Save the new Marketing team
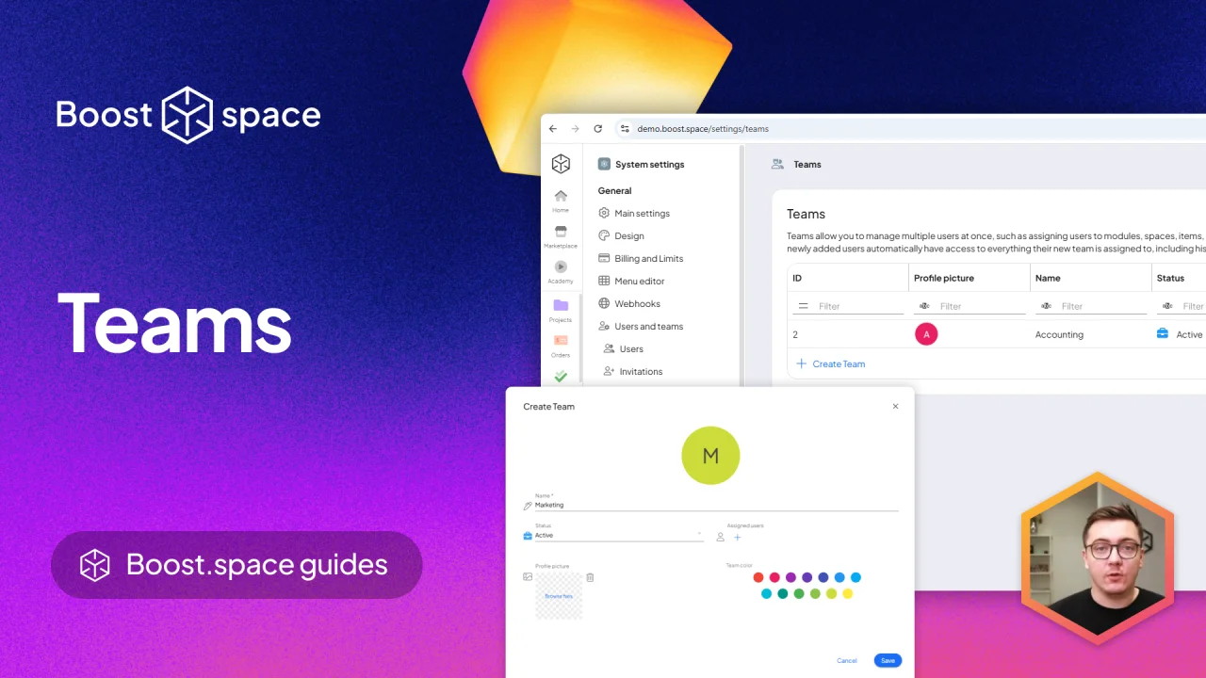The image size is (1206, 678). pyautogui.click(x=888, y=660)
